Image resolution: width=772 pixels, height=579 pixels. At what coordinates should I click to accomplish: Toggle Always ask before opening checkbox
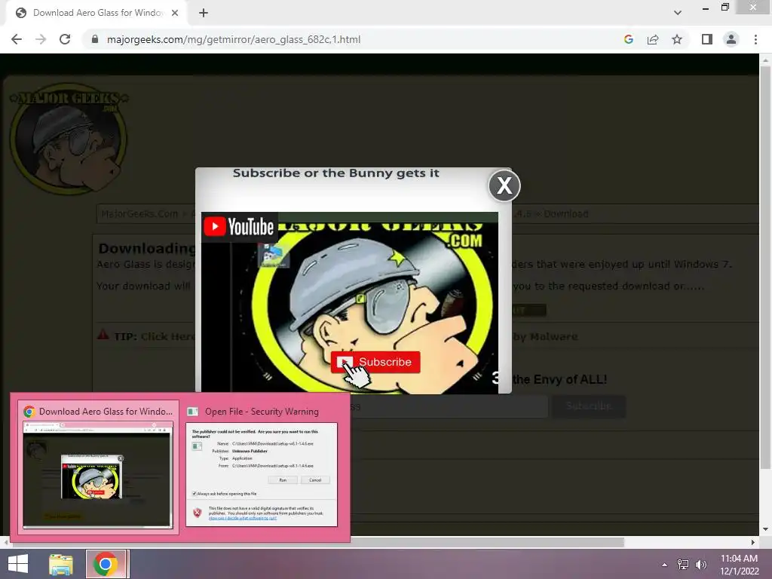[195, 493]
